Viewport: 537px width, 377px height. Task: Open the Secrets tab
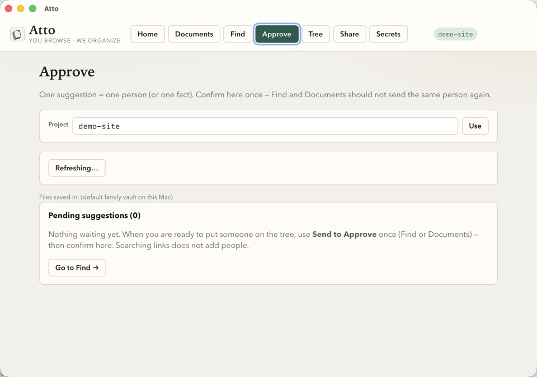(388, 34)
